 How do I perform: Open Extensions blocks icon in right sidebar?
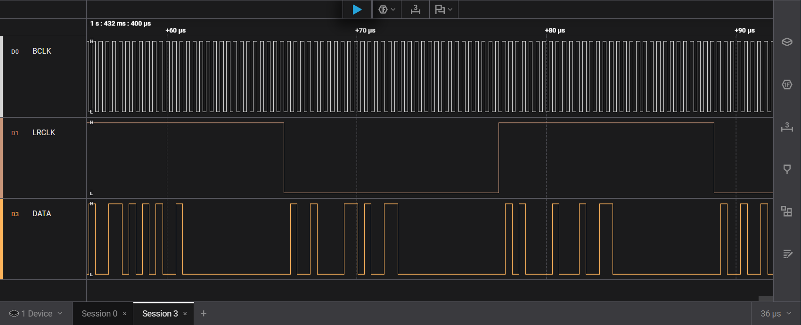(787, 211)
